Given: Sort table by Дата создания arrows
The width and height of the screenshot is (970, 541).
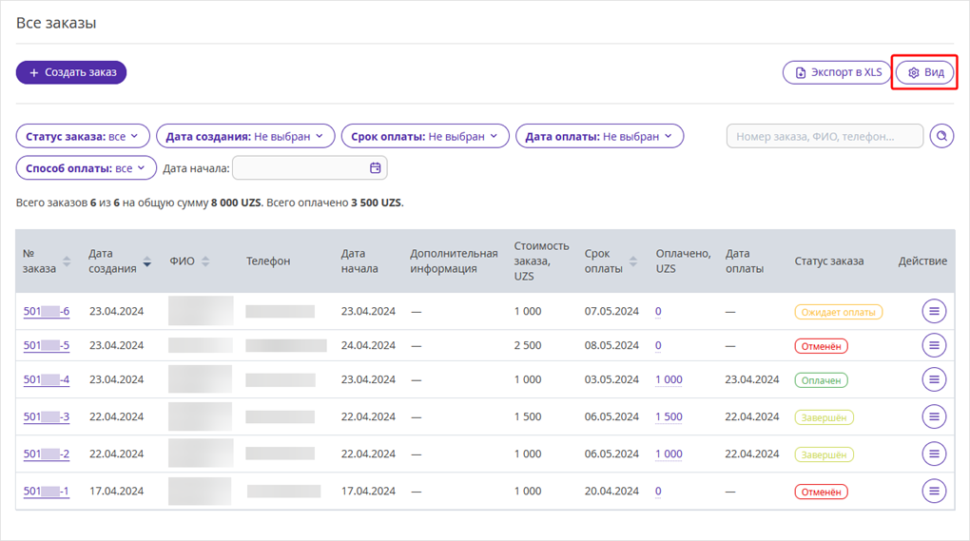Looking at the screenshot, I should pyautogui.click(x=146, y=261).
